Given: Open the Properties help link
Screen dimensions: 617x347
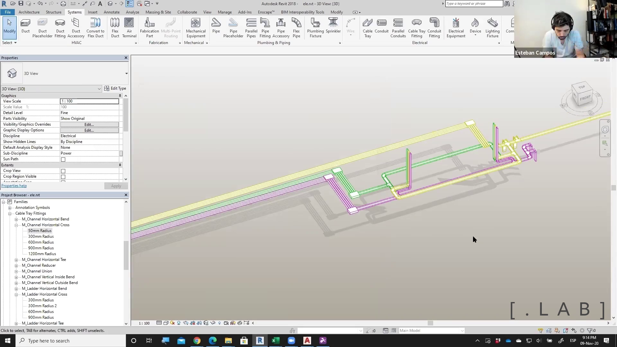Looking at the screenshot, I should tap(14, 186).
